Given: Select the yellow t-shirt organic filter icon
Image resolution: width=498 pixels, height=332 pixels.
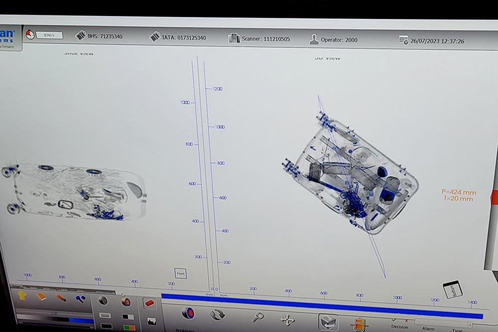Looking at the screenshot, I should pos(22,296).
